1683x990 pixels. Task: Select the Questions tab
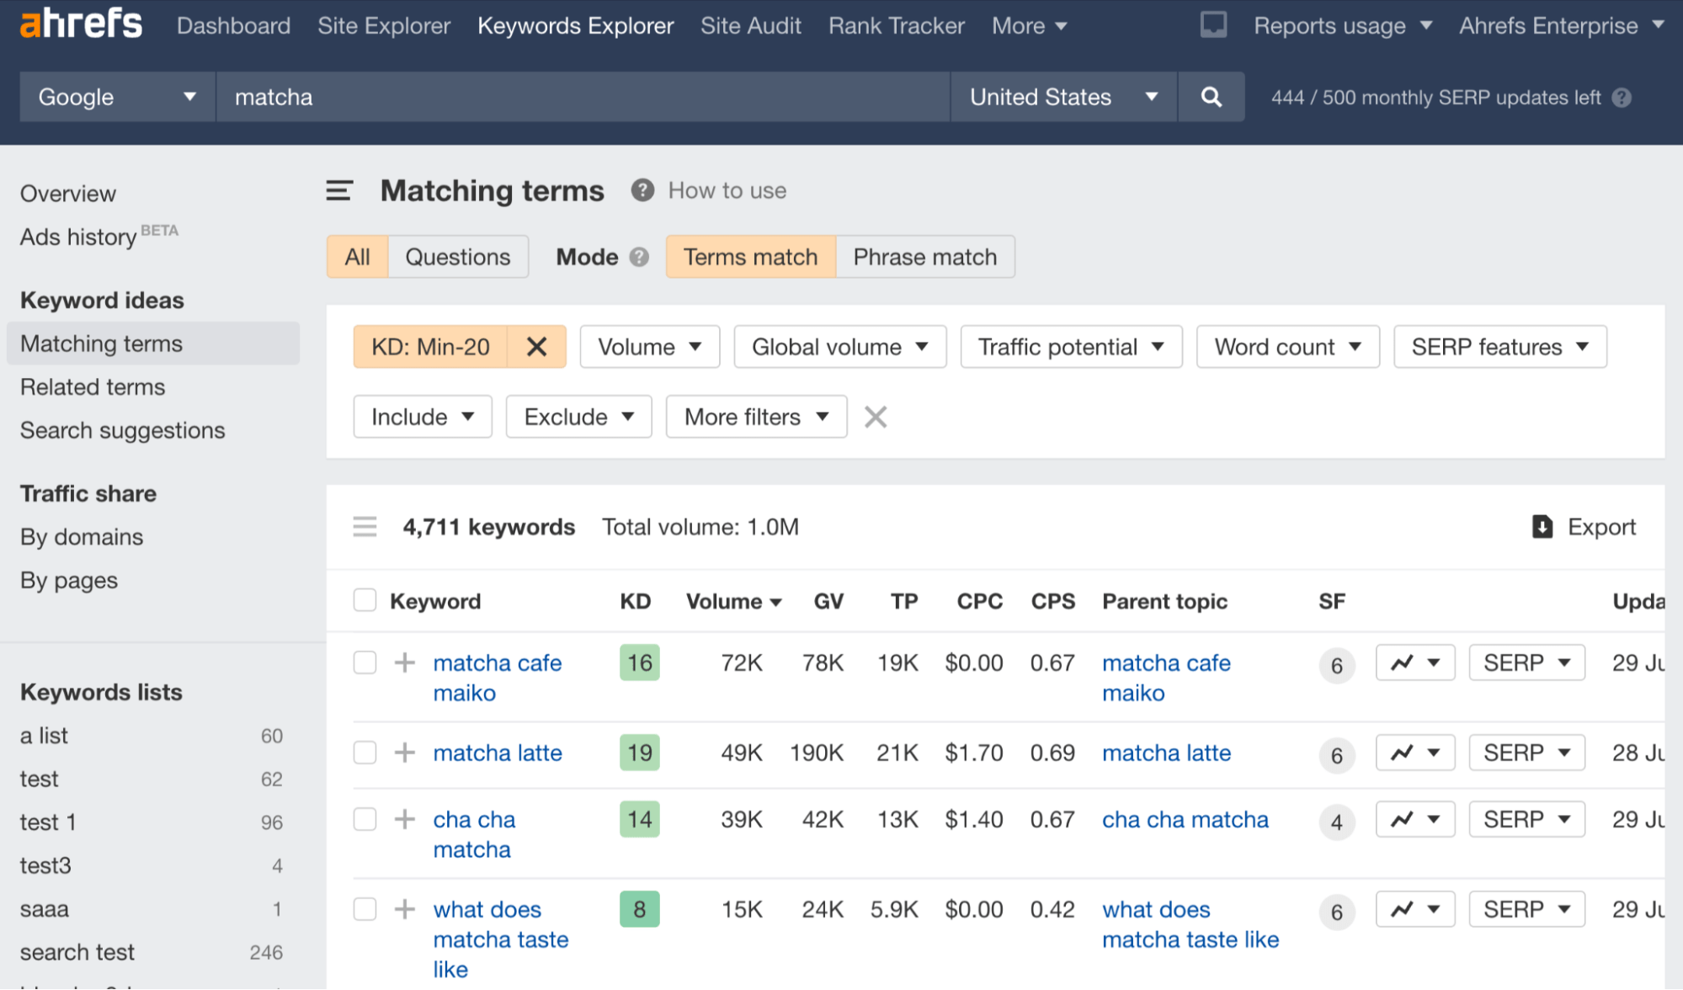[x=457, y=257]
